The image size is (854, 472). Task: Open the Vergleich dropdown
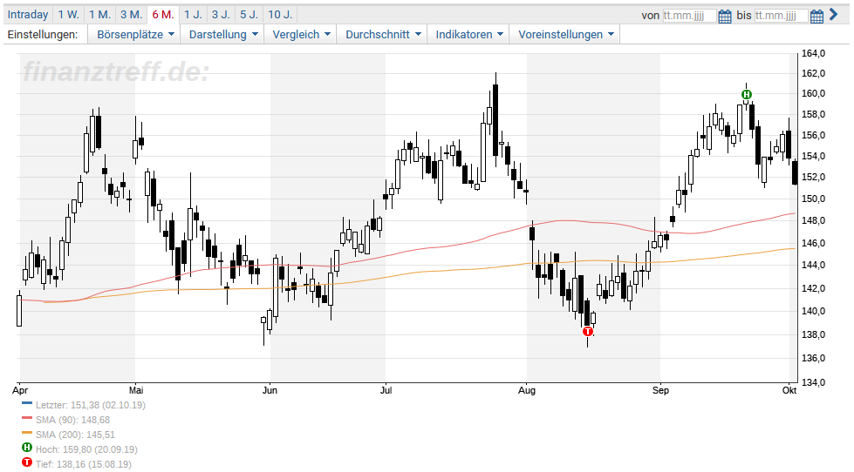pyautogui.click(x=301, y=34)
